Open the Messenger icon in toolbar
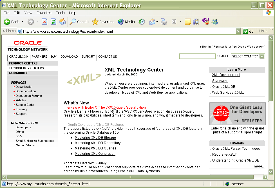The image size is (275, 188). (x=215, y=22)
